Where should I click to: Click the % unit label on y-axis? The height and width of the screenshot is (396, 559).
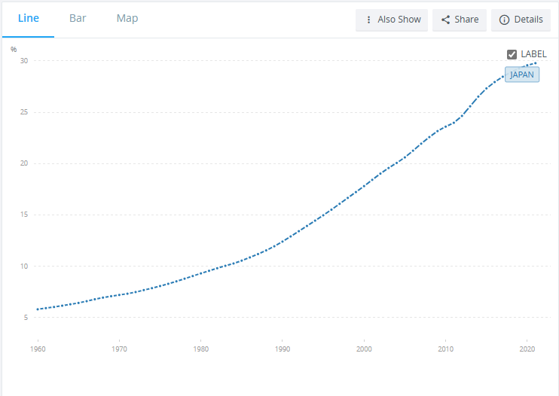[x=14, y=50]
